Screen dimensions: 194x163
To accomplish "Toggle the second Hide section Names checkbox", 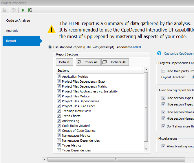I will click(163, 118).
